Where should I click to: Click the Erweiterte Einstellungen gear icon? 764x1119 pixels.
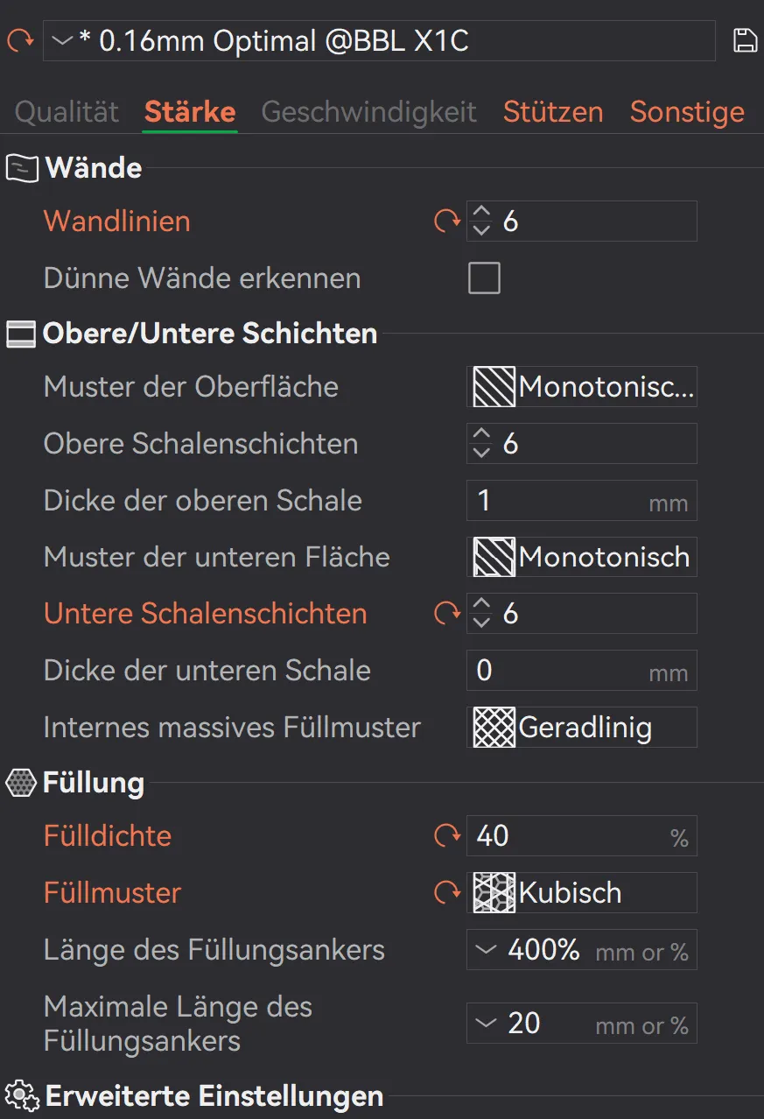click(x=23, y=1095)
